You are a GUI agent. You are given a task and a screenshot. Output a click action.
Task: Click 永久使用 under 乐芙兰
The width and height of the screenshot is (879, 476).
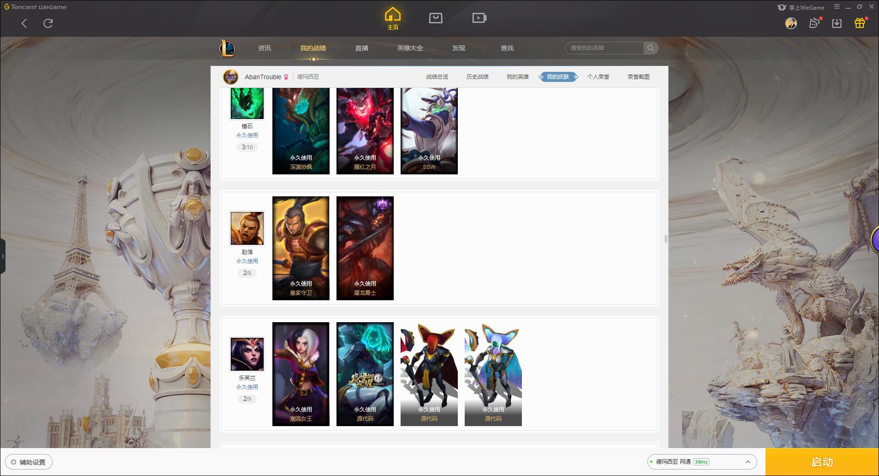coord(247,387)
